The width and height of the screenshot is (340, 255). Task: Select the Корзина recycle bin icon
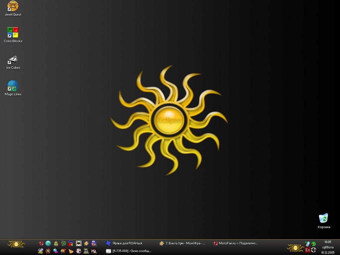324,221
